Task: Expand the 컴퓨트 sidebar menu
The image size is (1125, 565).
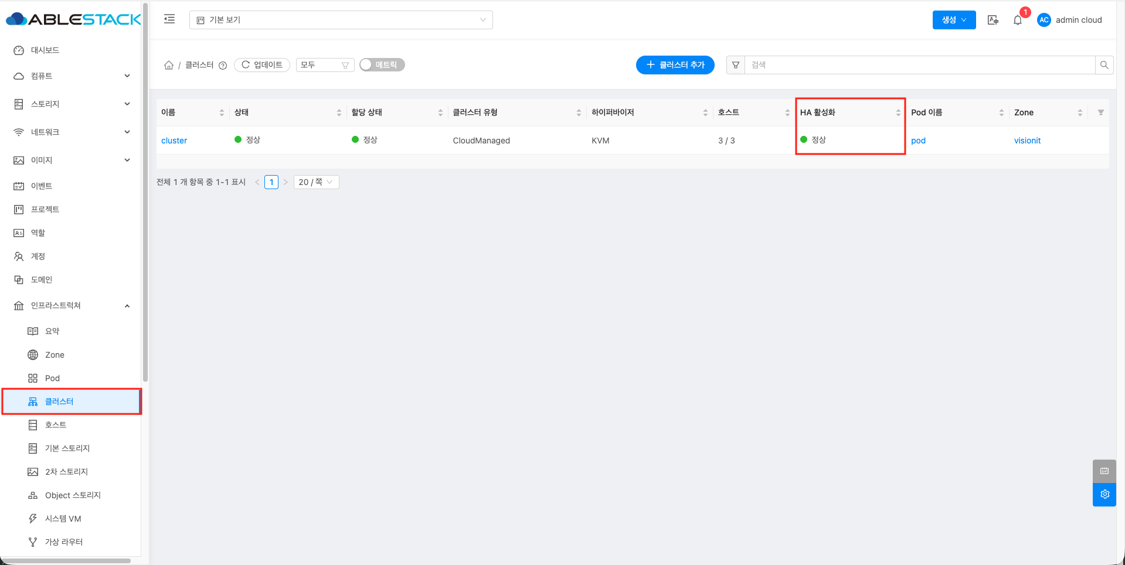Action: tap(72, 76)
